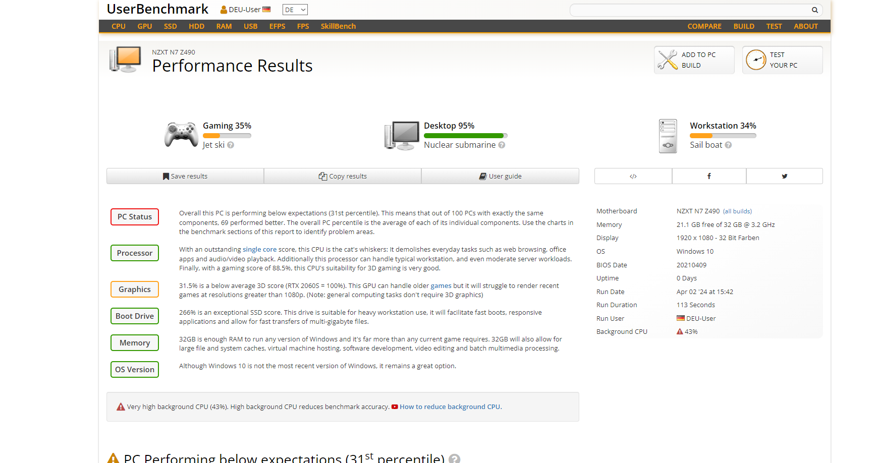Open the TEST page
Screen dimensions: 876x463
point(774,26)
